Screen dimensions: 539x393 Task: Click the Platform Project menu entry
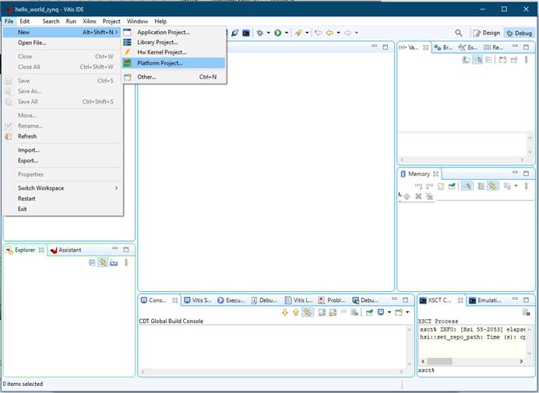(x=160, y=63)
